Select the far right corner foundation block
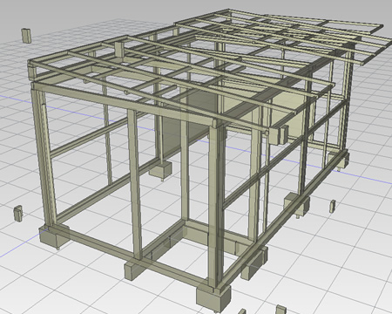The height and width of the screenshot is (314, 392). point(338,160)
